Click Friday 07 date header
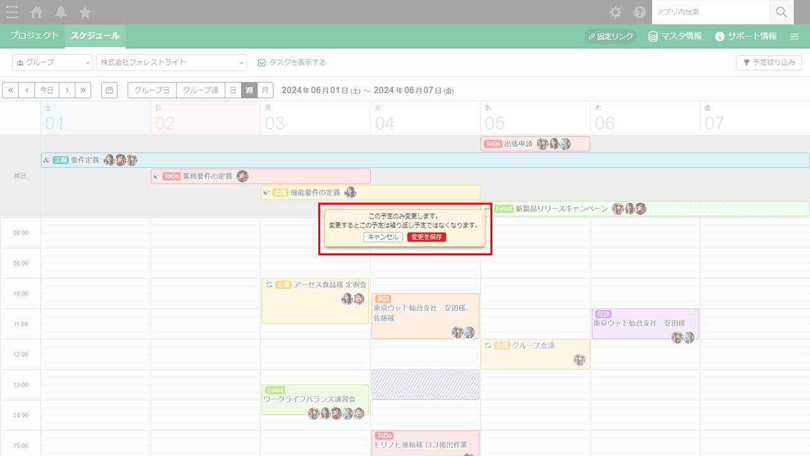The width and height of the screenshot is (810, 456). [755, 118]
